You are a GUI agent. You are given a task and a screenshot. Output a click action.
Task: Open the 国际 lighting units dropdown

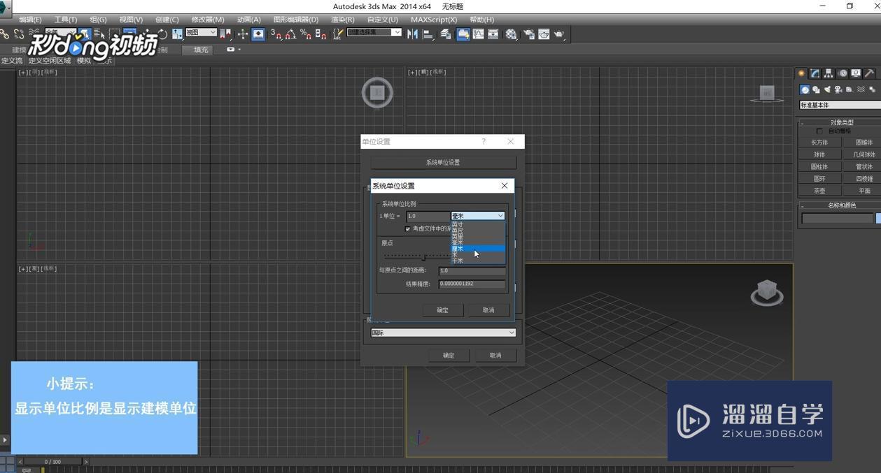444,333
